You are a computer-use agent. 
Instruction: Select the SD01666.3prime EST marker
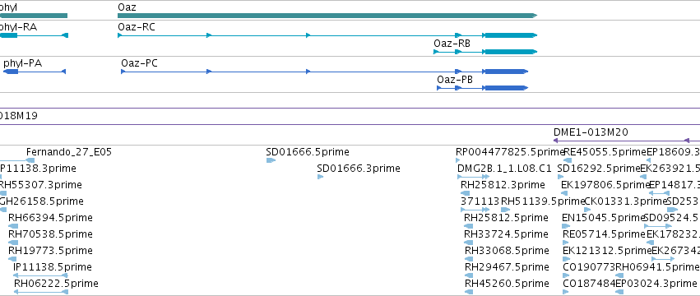(x=320, y=177)
